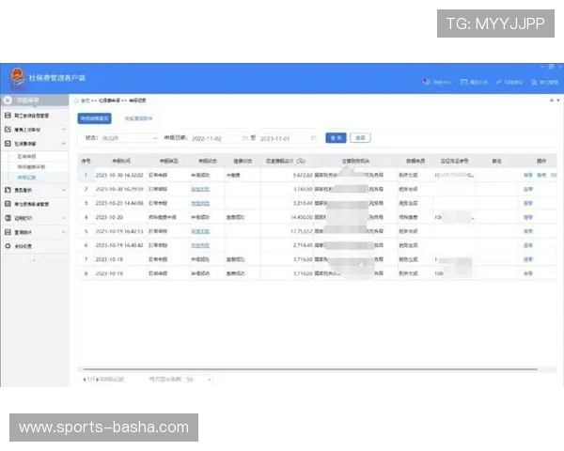
Task: Click breadcrumb middle item 社保费申报
Action: [x=109, y=101]
